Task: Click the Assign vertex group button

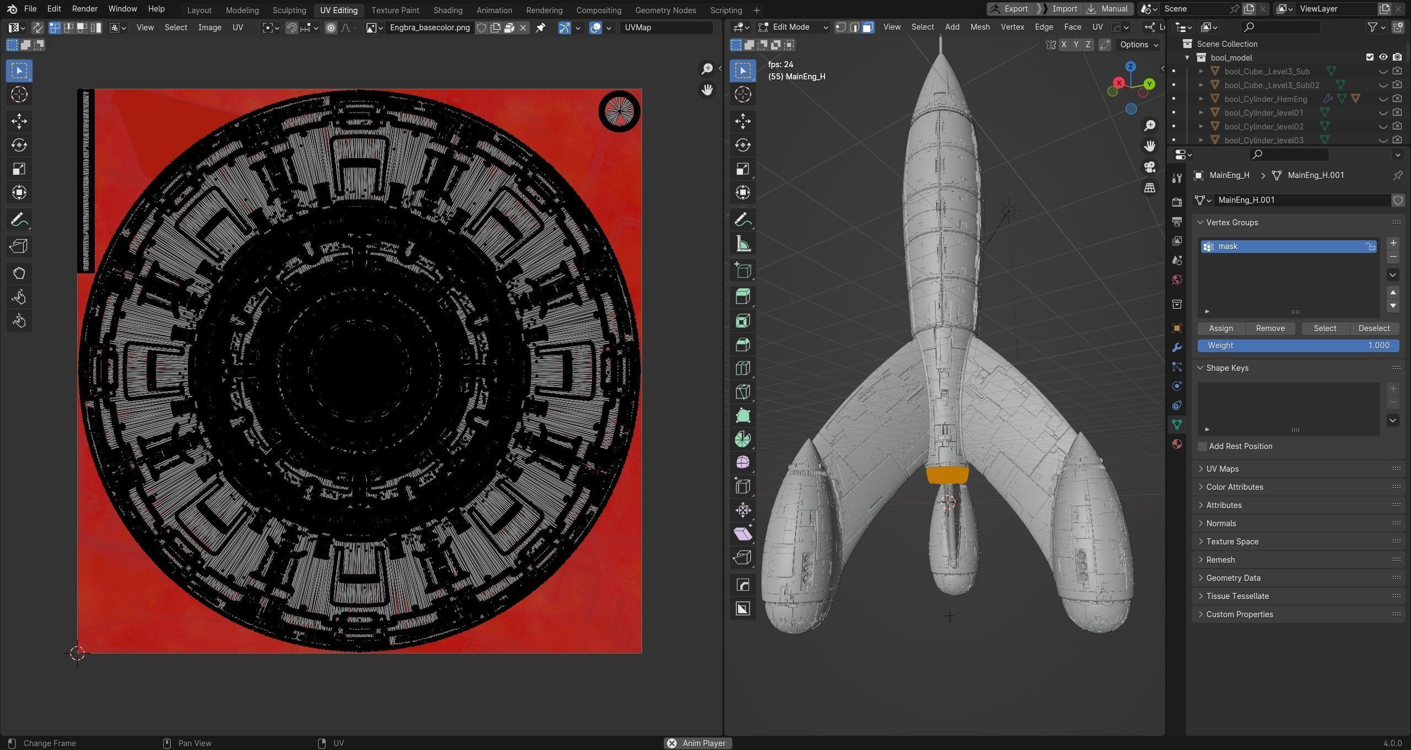Action: (1220, 328)
